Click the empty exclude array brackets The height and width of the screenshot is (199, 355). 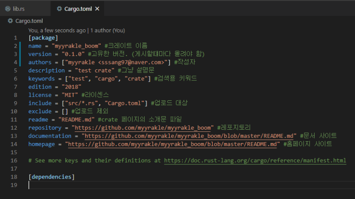click(65, 111)
